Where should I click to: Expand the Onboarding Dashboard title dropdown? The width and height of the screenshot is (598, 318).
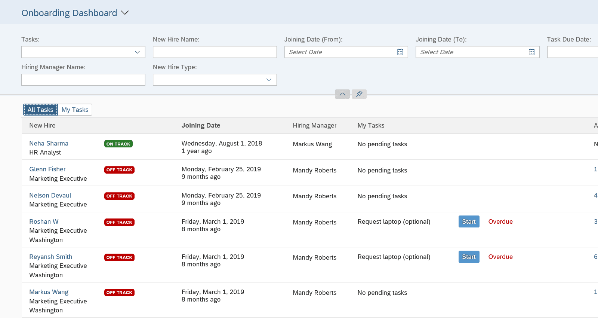tap(125, 13)
